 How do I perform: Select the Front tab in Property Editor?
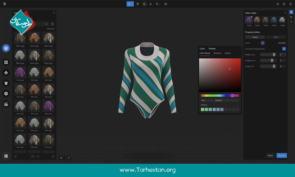[x=255, y=37]
